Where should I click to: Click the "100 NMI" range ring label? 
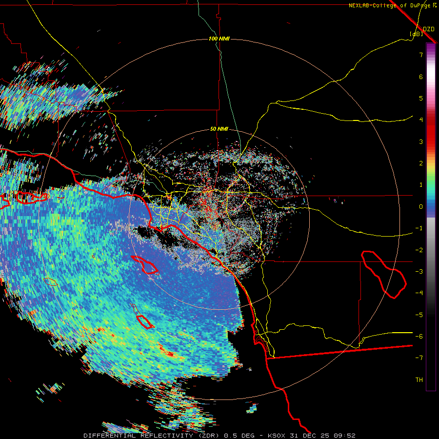[219, 39]
